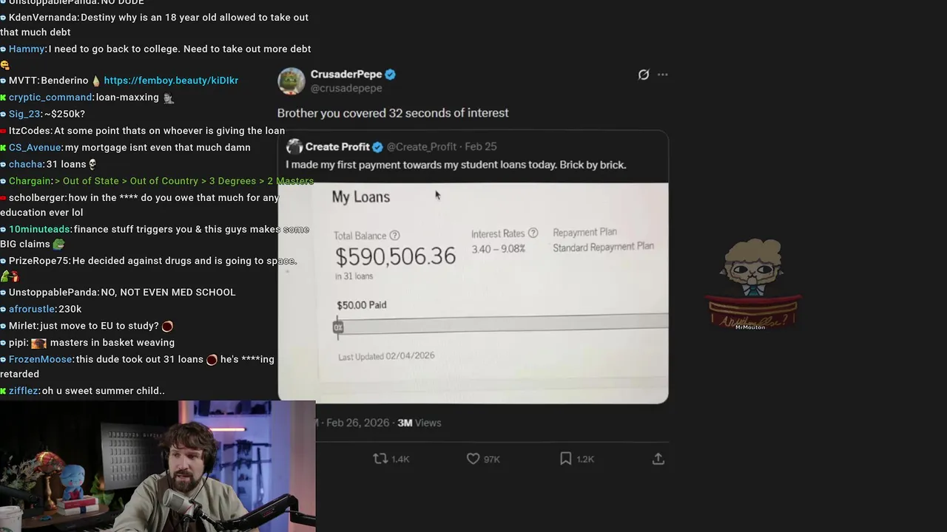Click the Grok icon on CrusaderPepe's tweet
This screenshot has width=947, height=532.
click(x=644, y=75)
